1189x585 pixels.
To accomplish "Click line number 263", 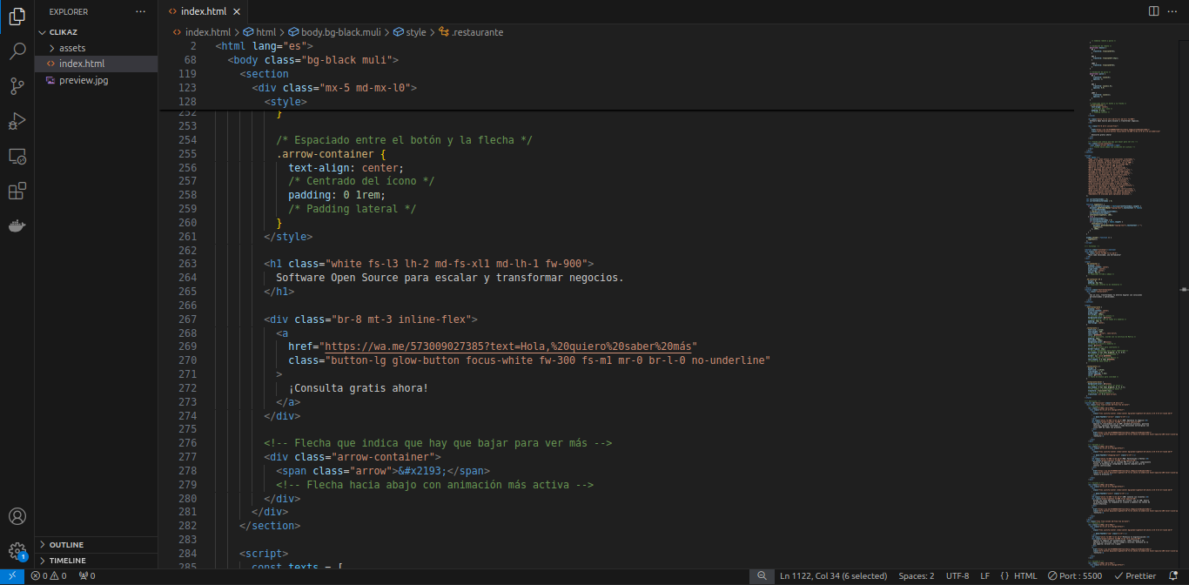I will click(187, 264).
